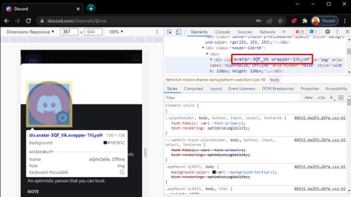The width and height of the screenshot is (351, 197).
Task: Switch to the Network tab
Action: (x=268, y=32)
